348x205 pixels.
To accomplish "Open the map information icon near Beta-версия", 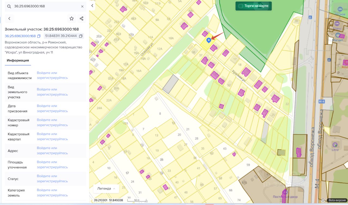I will [x=323, y=200].
